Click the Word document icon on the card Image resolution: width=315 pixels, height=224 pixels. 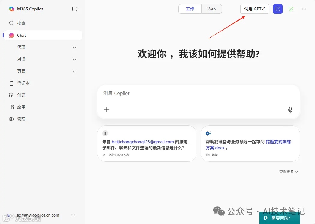(x=208, y=133)
